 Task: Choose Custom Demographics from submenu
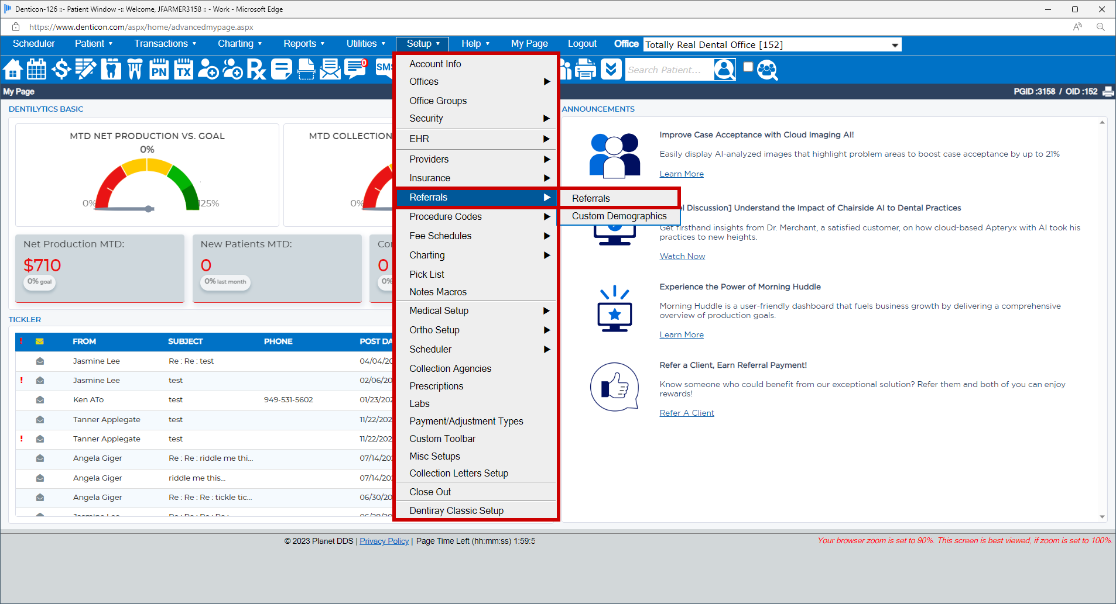pyautogui.click(x=619, y=216)
